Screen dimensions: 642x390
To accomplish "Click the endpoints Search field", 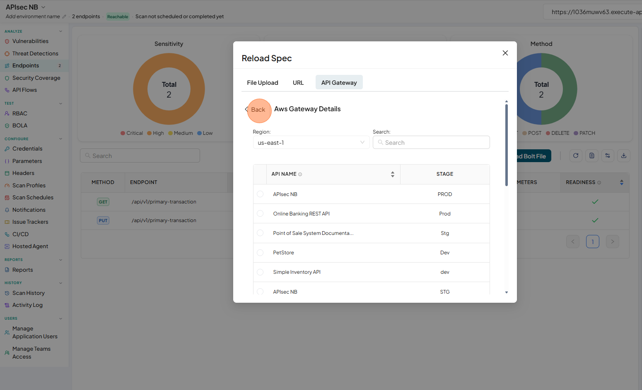I will (140, 156).
